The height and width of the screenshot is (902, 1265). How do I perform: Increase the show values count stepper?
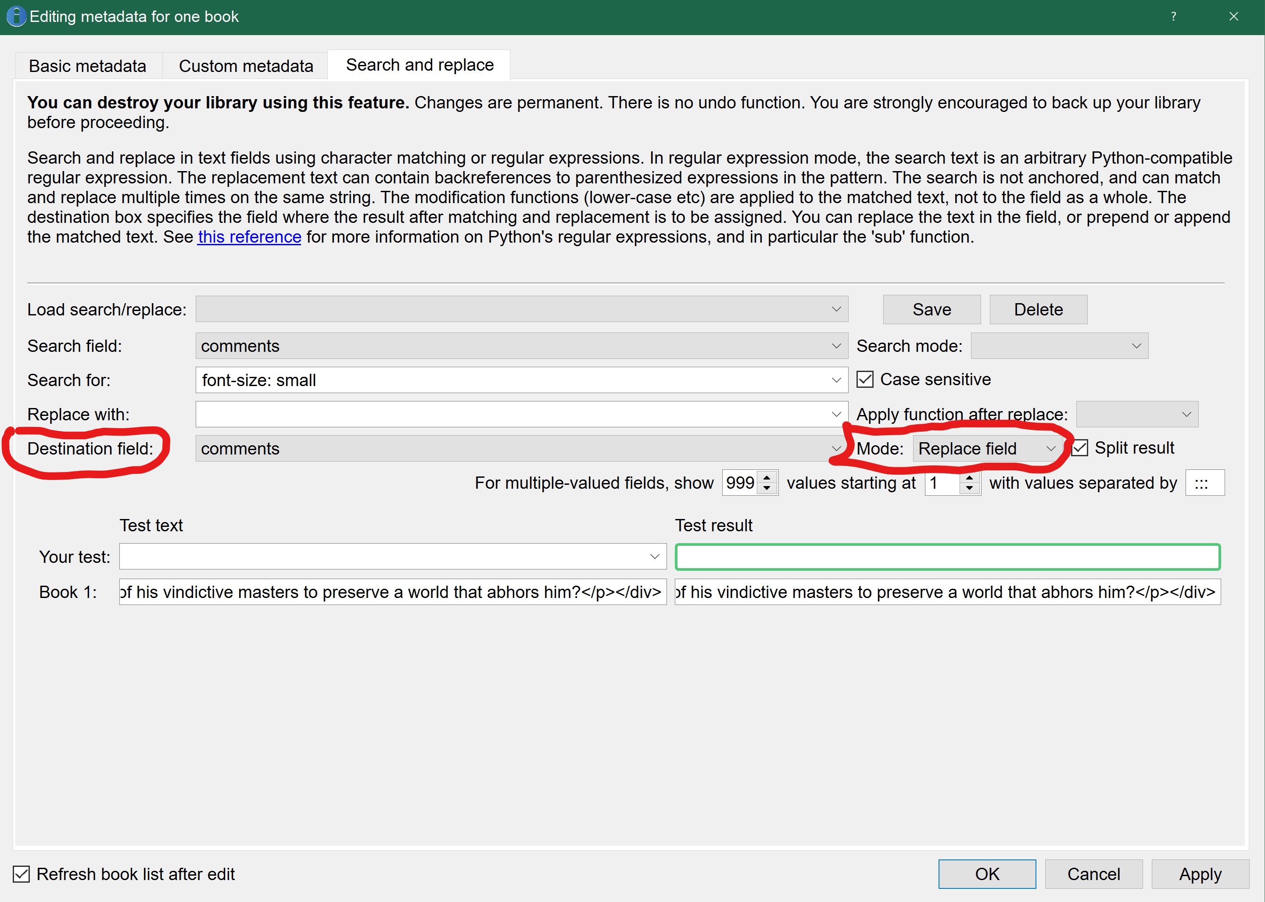[767, 477]
